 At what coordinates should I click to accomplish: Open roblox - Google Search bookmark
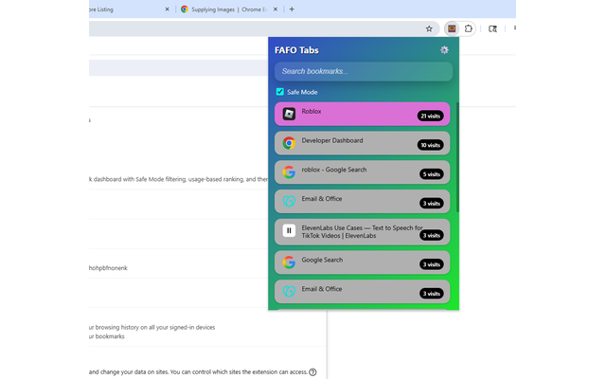click(x=362, y=172)
